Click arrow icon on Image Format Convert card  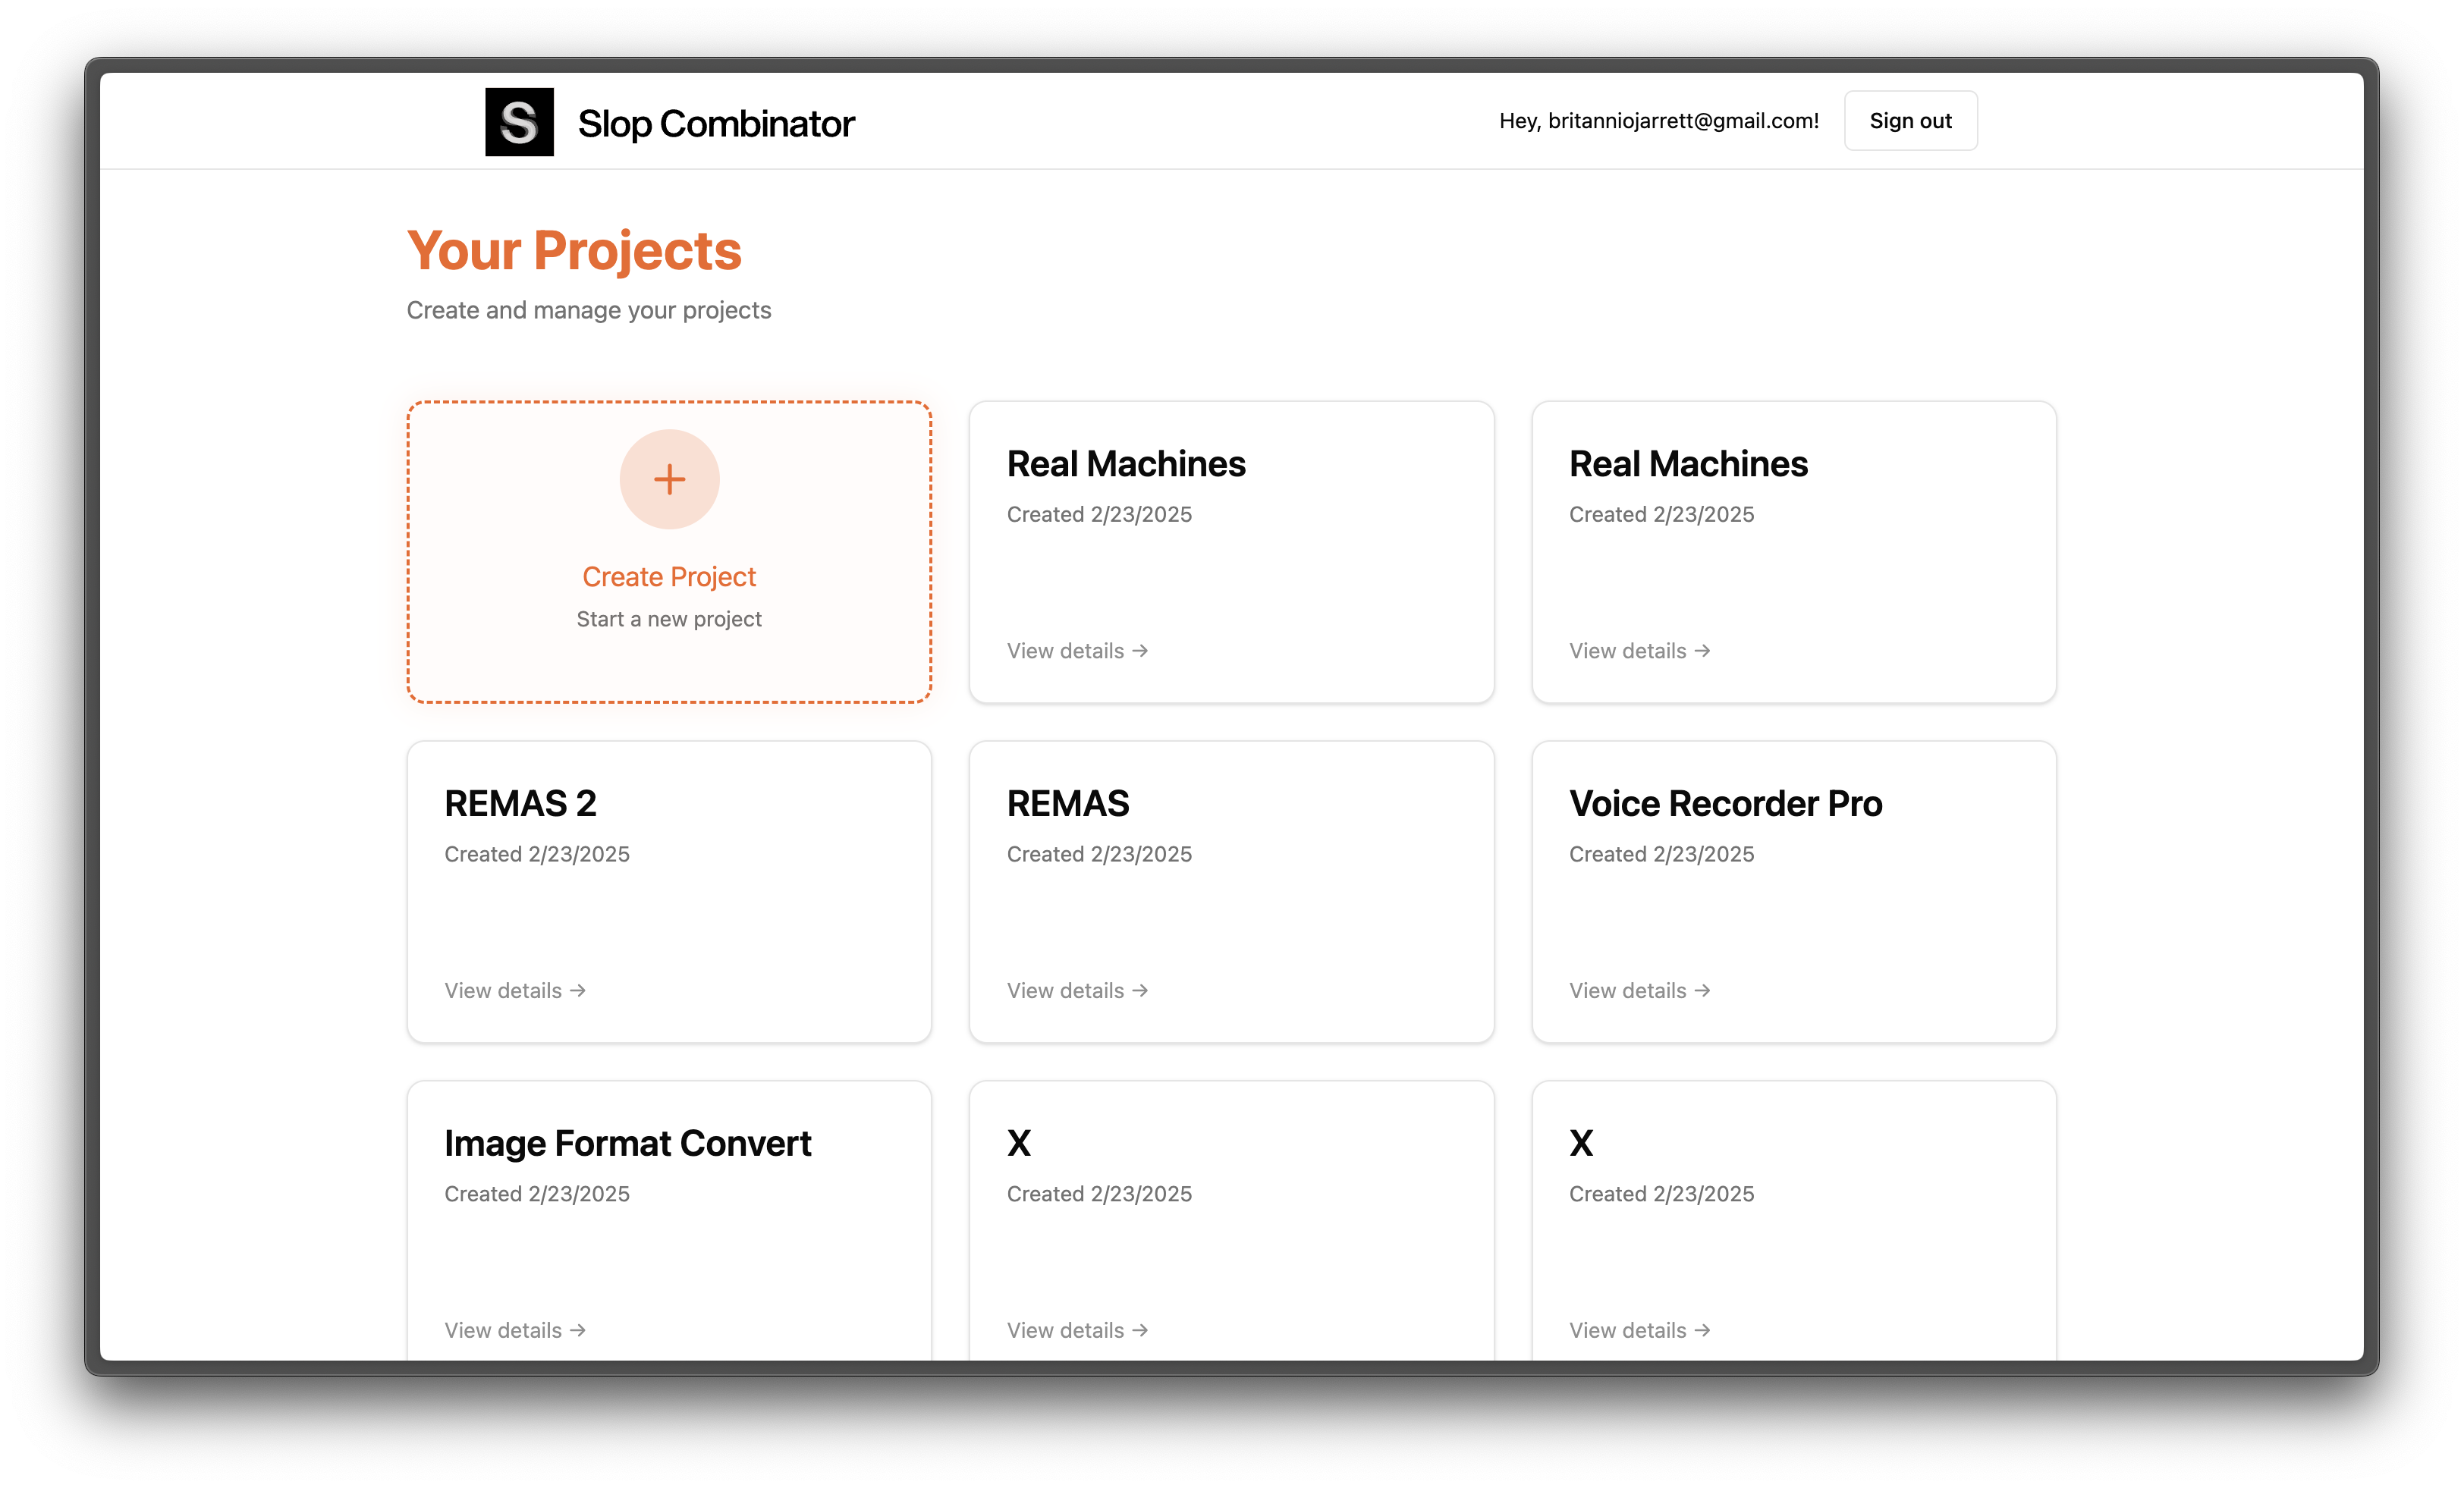[x=578, y=1330]
